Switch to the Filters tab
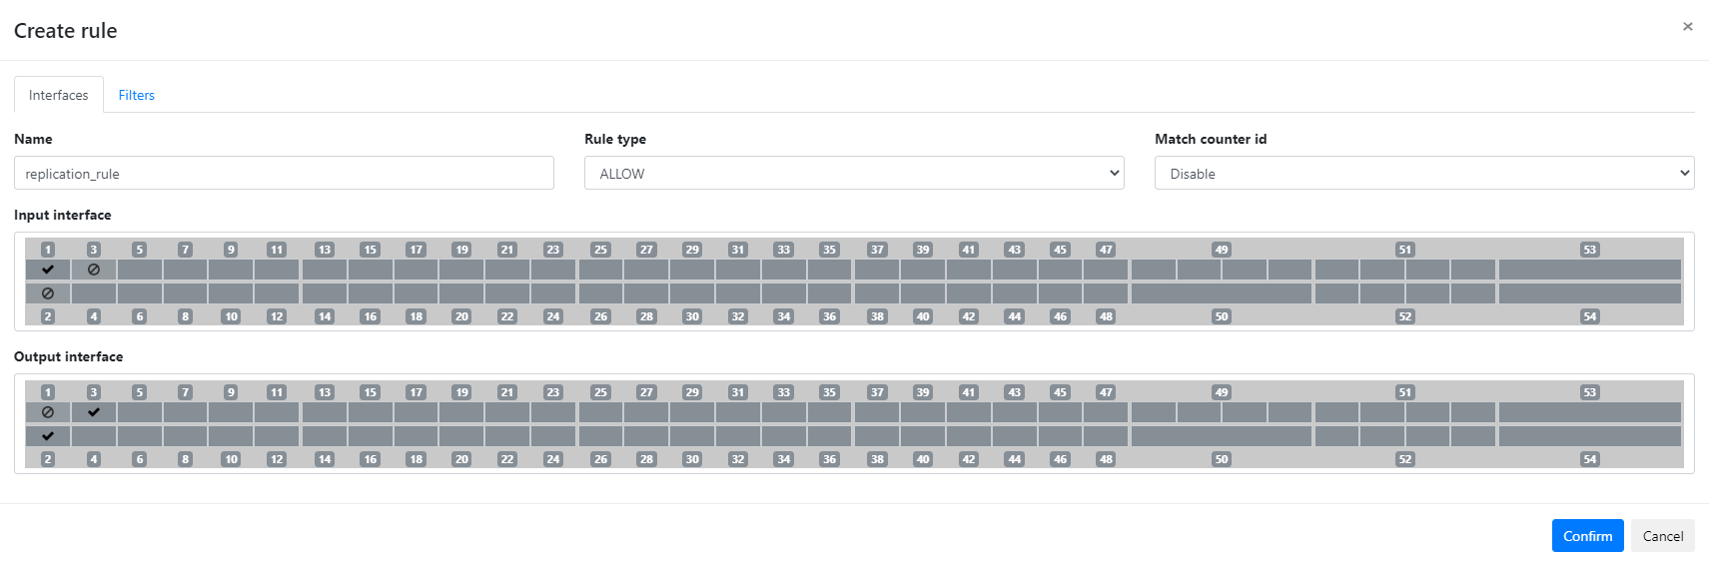Screen dimensions: 1709x566 click(x=137, y=95)
